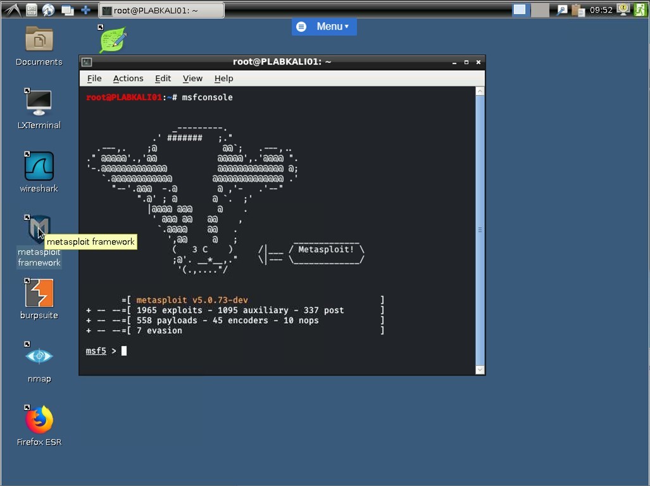Click the Metasploit Framework desktop icon
Viewport: 650px width, 486px height.
[x=39, y=229]
